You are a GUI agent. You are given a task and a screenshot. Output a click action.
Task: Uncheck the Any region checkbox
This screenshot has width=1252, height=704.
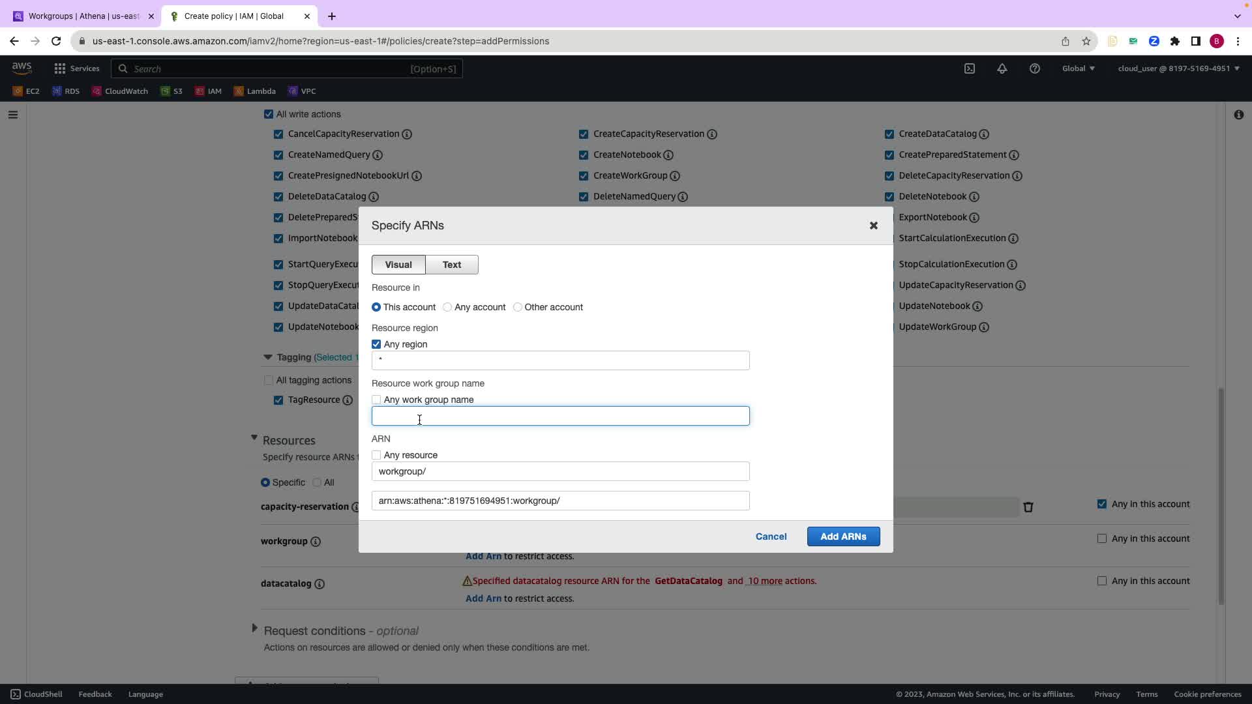click(376, 344)
